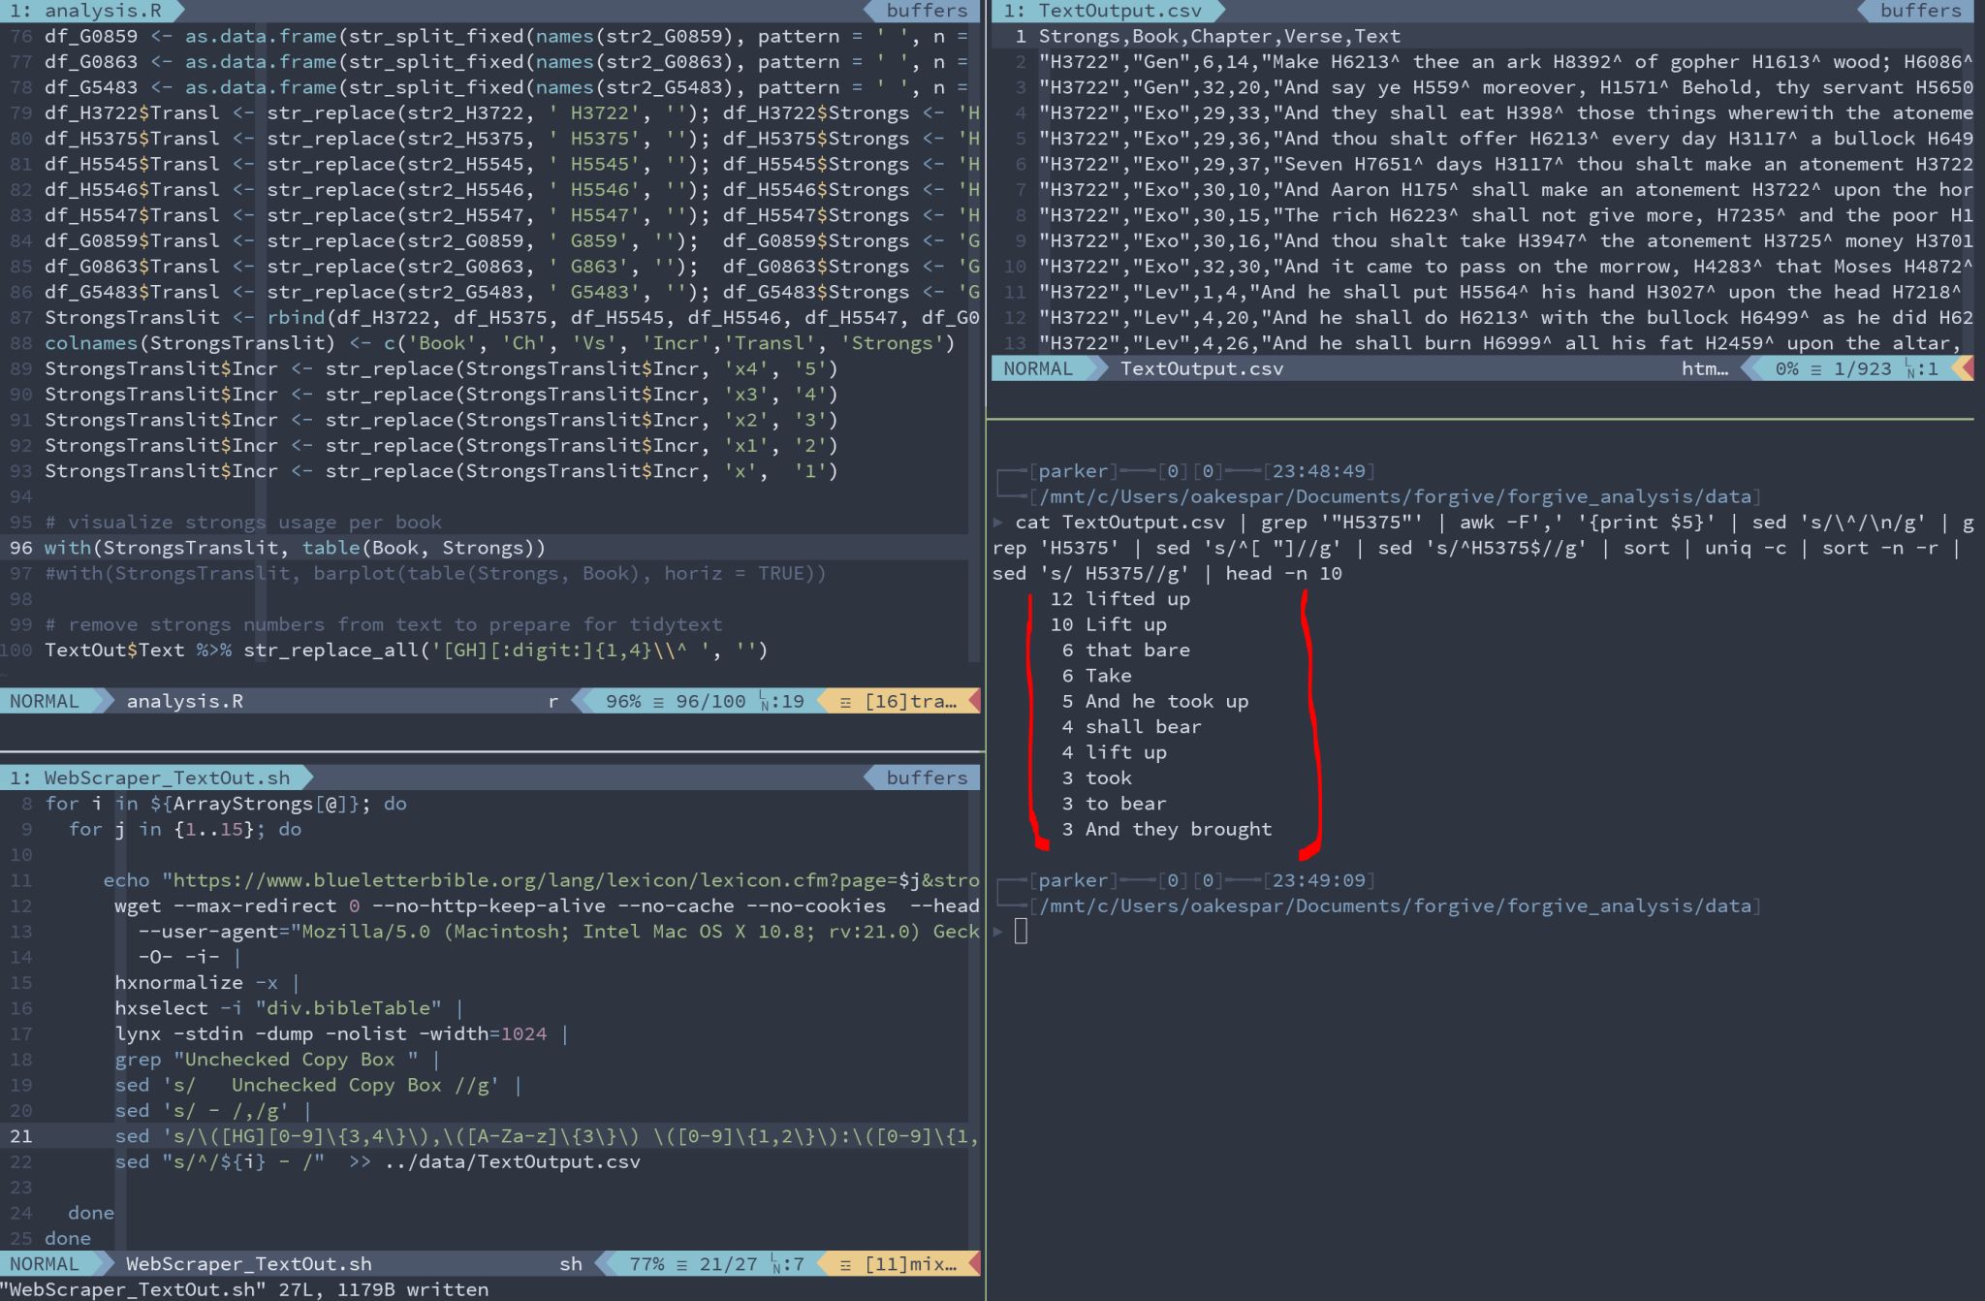Click buffers label in TextOutput.csv pane
Image resolution: width=1985 pixels, height=1301 pixels.
pos(1921,11)
